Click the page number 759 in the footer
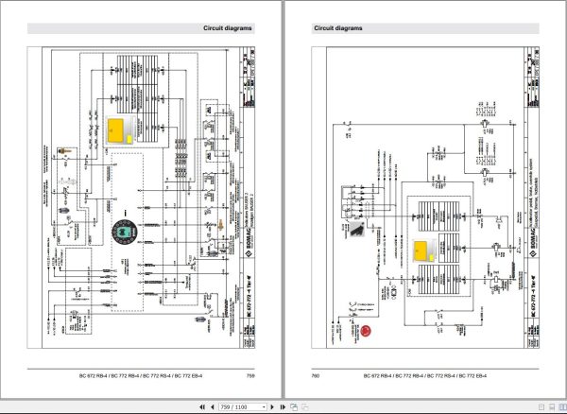This screenshot has height=414, width=567. 250,376
